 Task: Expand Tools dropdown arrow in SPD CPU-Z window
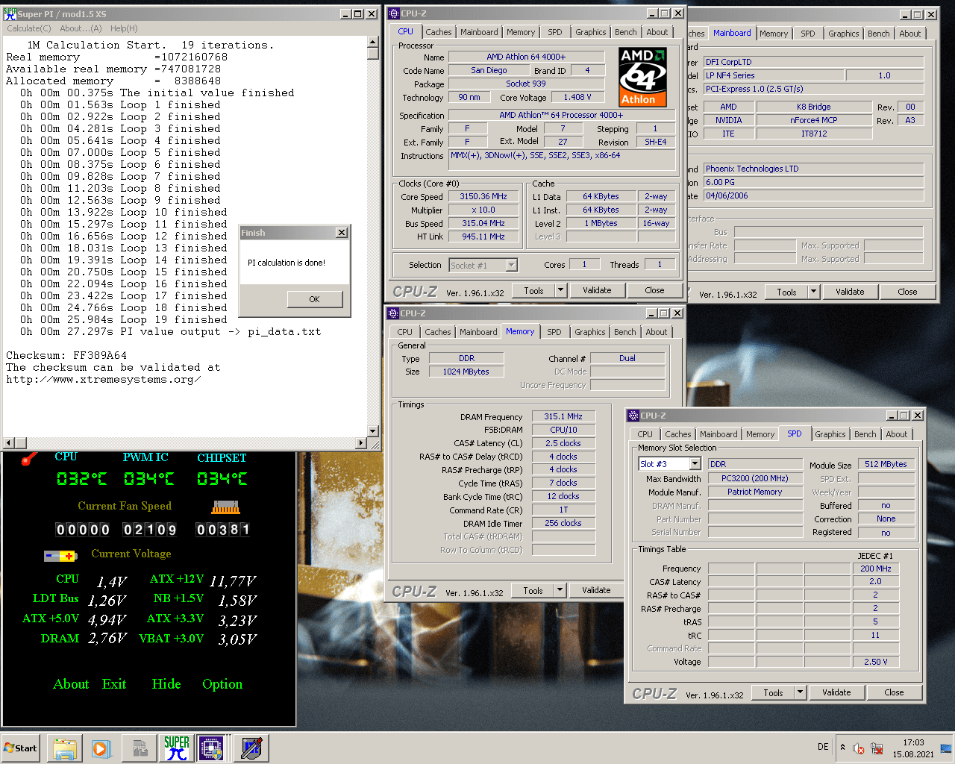pos(800,692)
